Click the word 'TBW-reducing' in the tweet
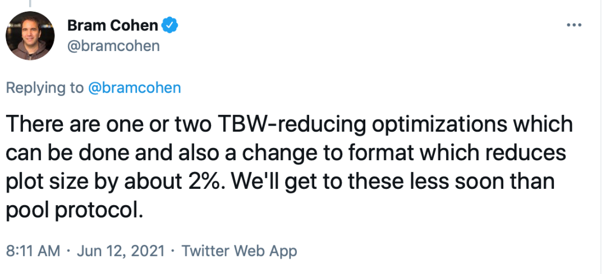 pyautogui.click(x=292, y=124)
